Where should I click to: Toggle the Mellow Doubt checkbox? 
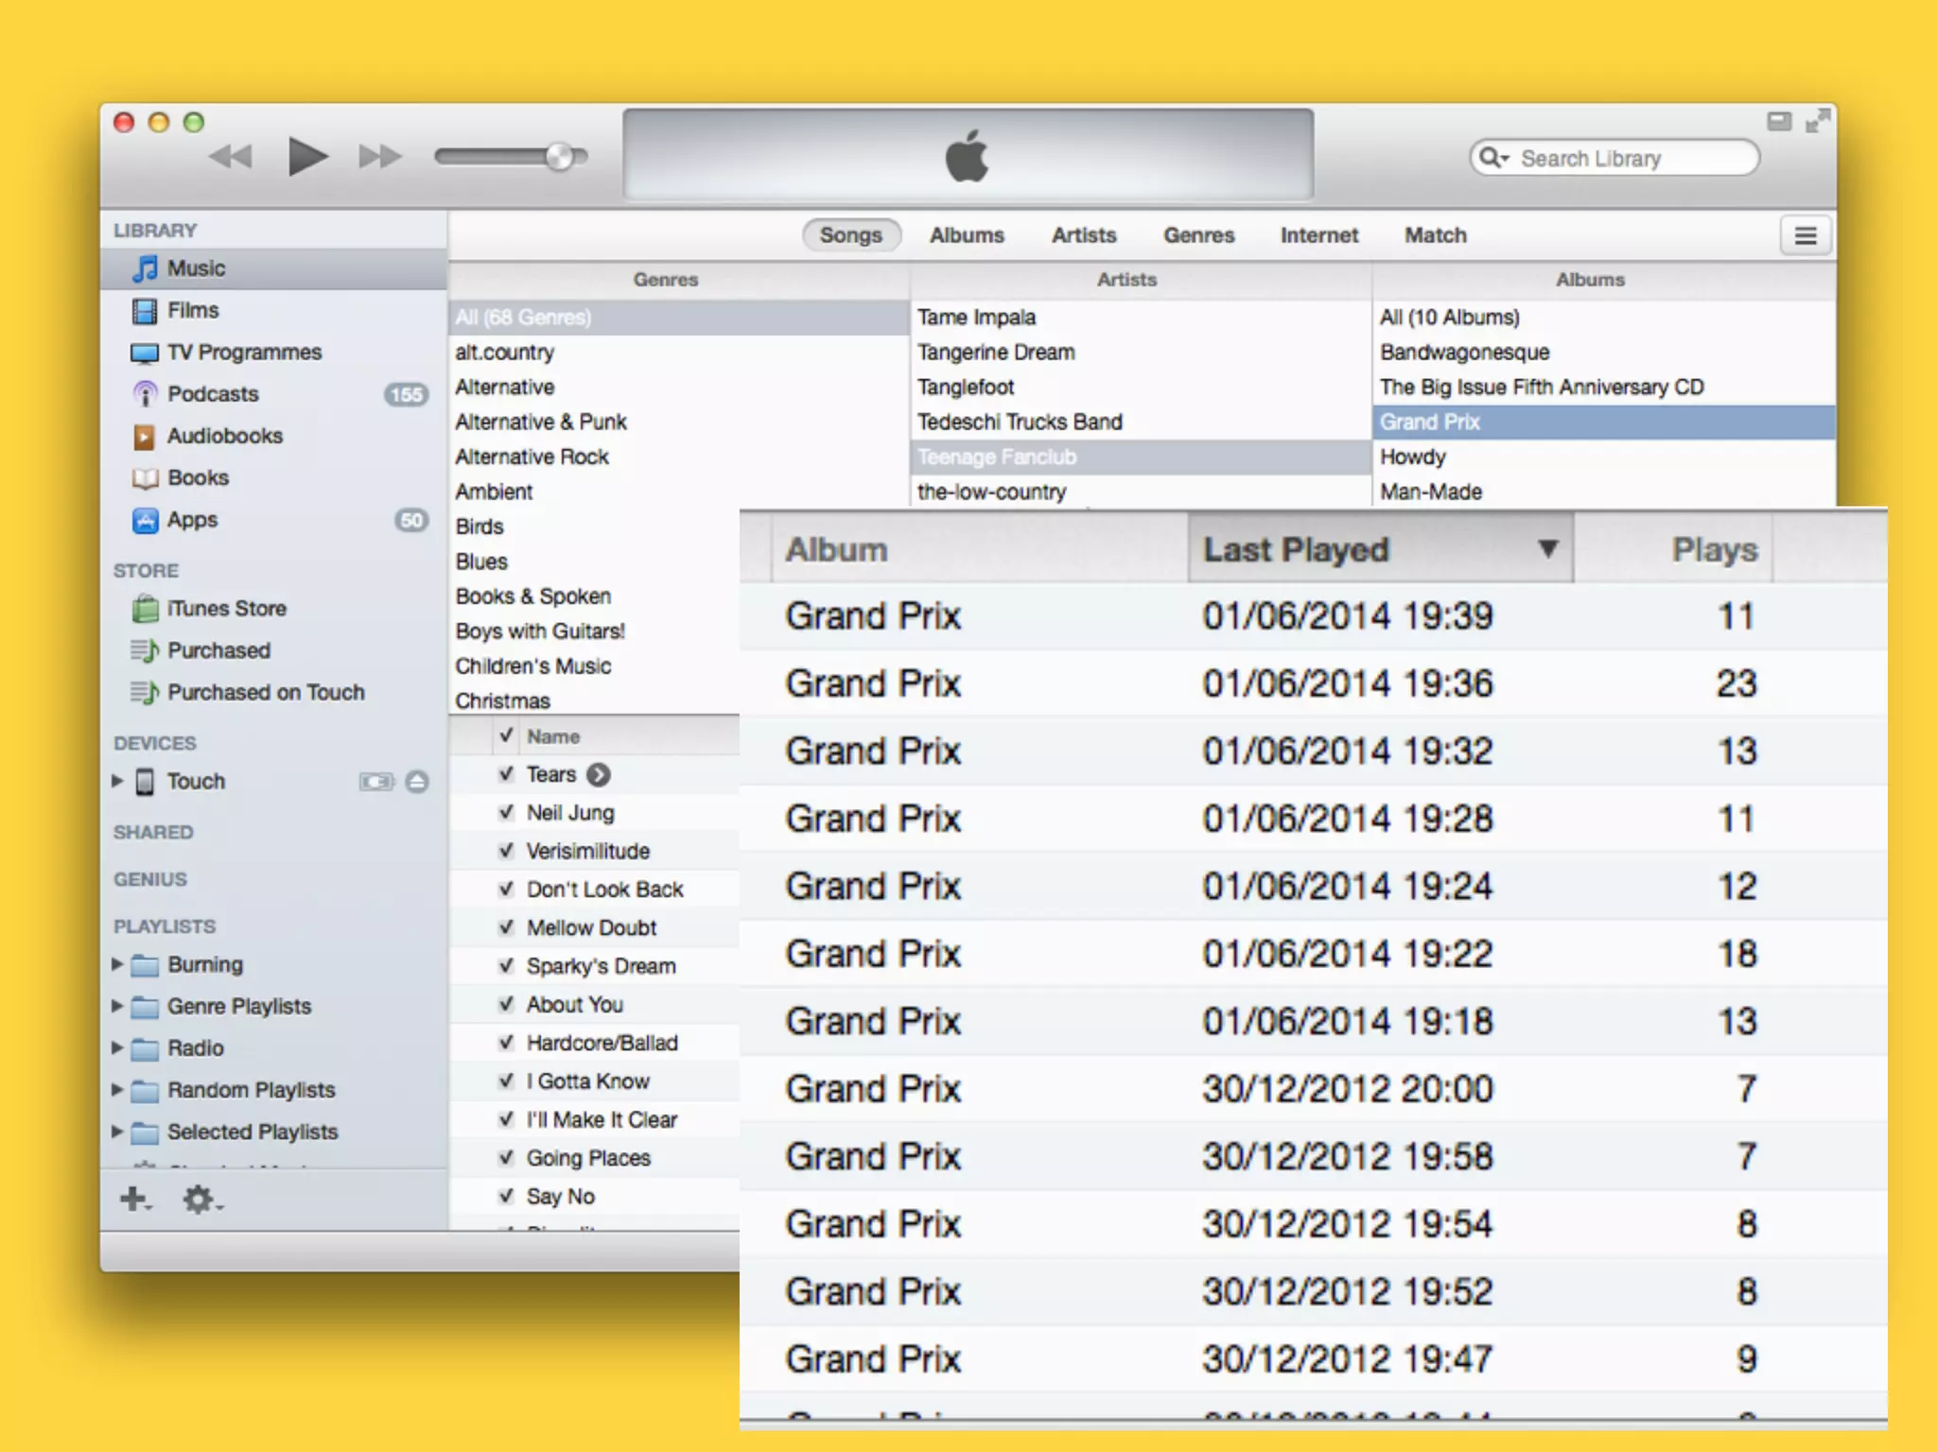[507, 927]
